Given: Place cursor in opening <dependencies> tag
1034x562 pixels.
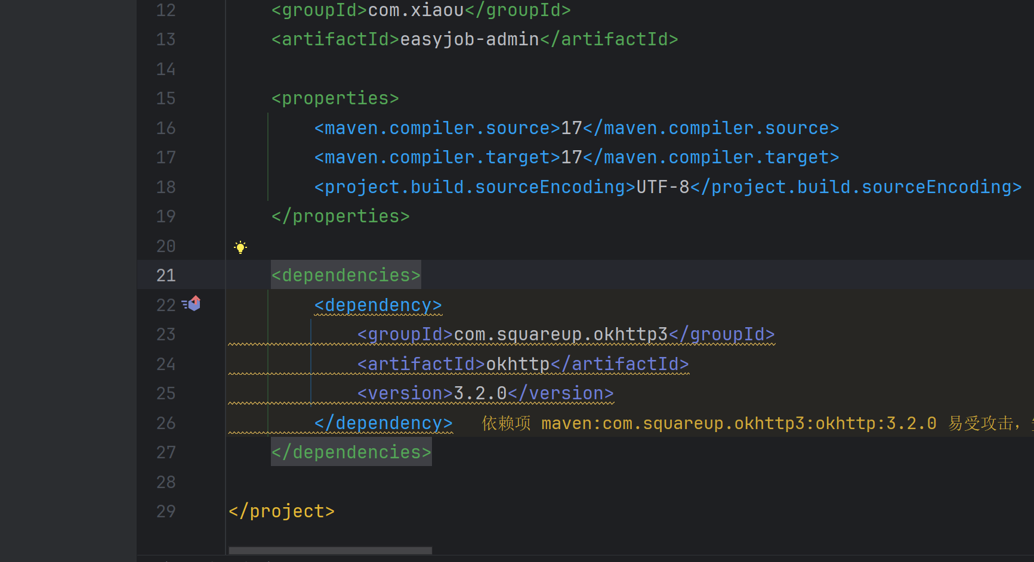Looking at the screenshot, I should [345, 275].
